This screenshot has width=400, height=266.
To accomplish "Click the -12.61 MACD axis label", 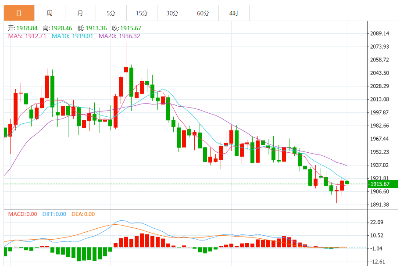I will point(377,262).
